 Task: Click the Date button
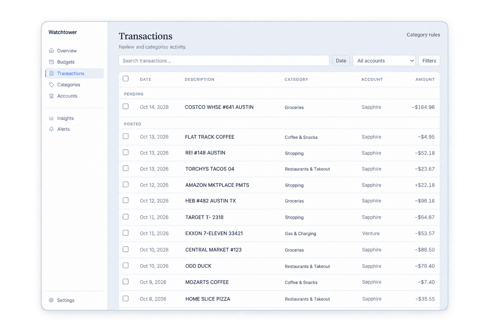[x=341, y=61]
